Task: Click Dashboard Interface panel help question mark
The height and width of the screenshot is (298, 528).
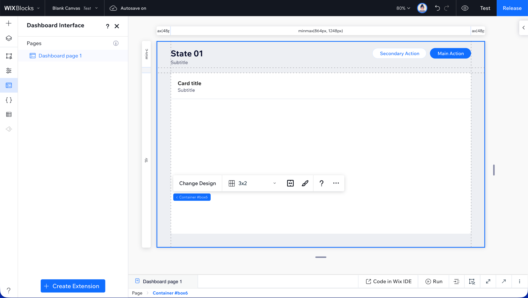Action: [x=108, y=26]
